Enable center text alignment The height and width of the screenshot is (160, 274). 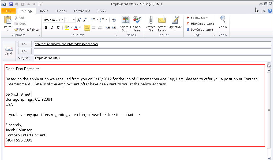pyautogui.click(x=93, y=28)
